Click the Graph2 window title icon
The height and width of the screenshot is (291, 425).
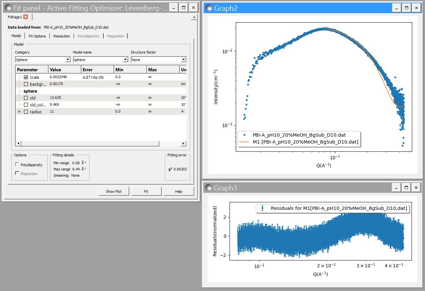pyautogui.click(x=209, y=8)
